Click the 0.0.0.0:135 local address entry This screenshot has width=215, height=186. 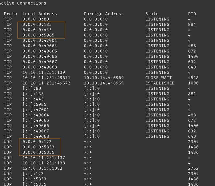click(x=37, y=25)
